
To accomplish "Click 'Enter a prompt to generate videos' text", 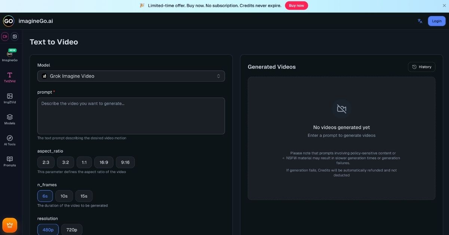I will click(342, 135).
